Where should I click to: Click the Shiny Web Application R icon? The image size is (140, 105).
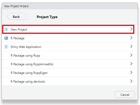point(6,47)
